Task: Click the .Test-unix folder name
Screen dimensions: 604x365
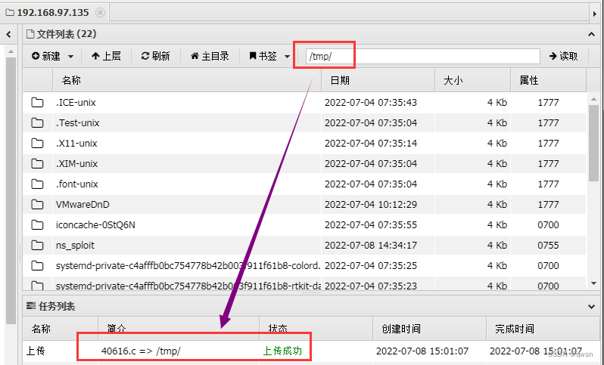Action: [78, 123]
